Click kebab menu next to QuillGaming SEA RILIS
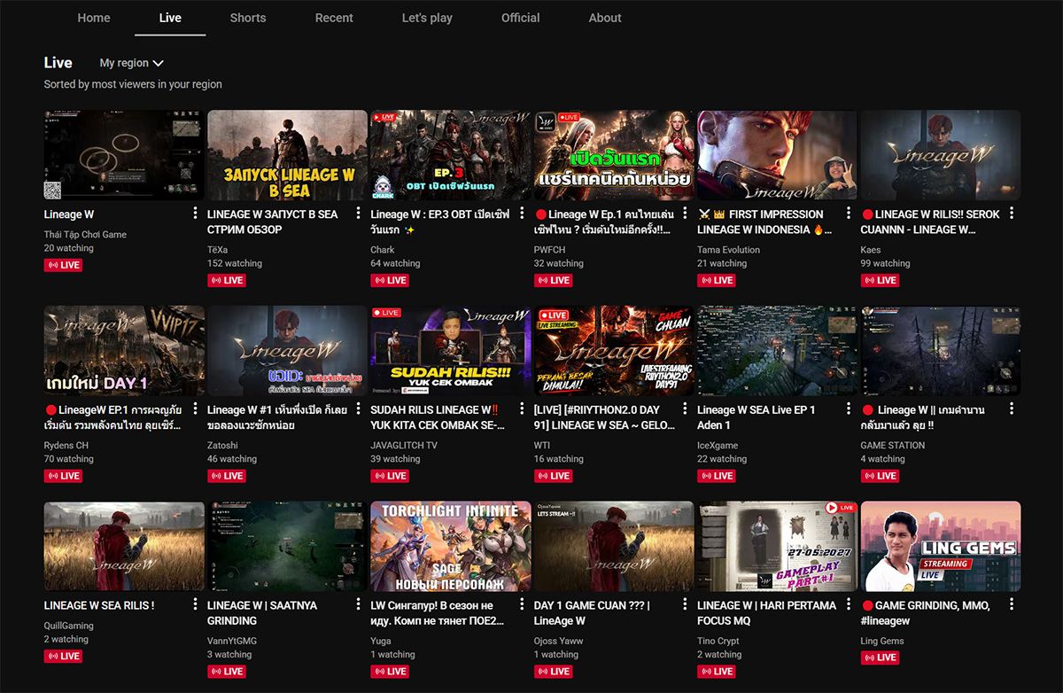Screen dimensions: 1063x693 click(x=195, y=606)
